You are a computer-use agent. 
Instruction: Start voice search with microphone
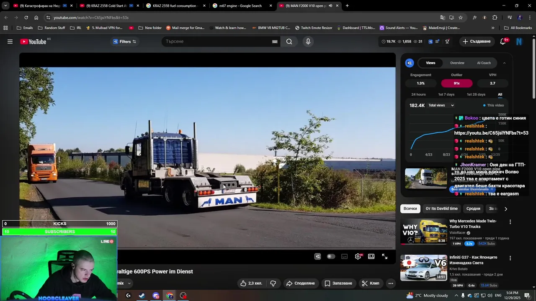pyautogui.click(x=308, y=41)
